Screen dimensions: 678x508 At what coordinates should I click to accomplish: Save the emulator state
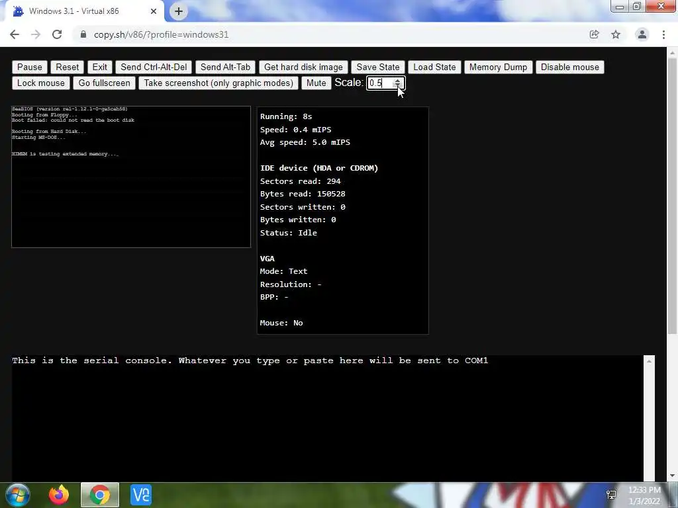coord(378,67)
